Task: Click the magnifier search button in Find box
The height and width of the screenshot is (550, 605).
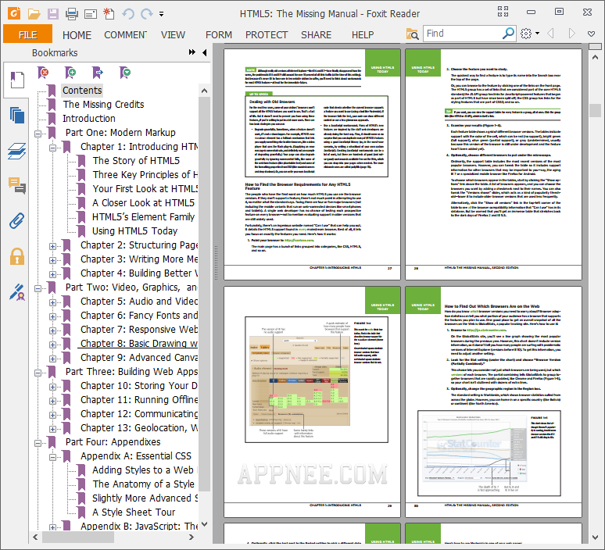Action: click(509, 34)
